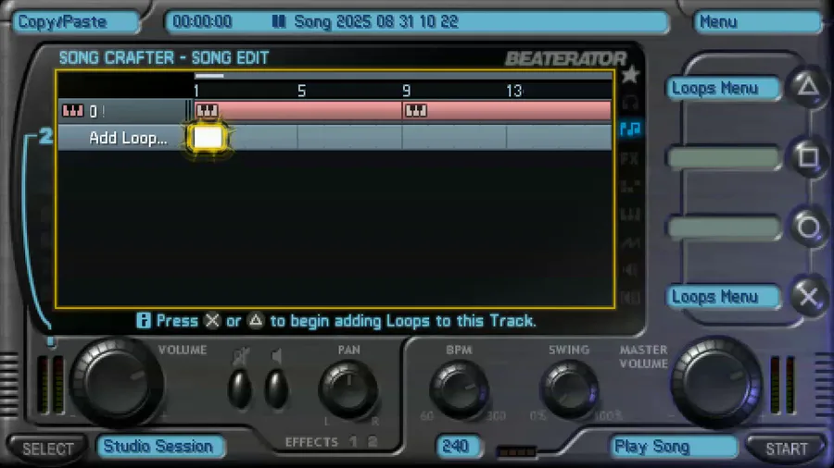The height and width of the screenshot is (468, 834).
Task: Click the 00:00:00 time display
Action: tap(202, 21)
